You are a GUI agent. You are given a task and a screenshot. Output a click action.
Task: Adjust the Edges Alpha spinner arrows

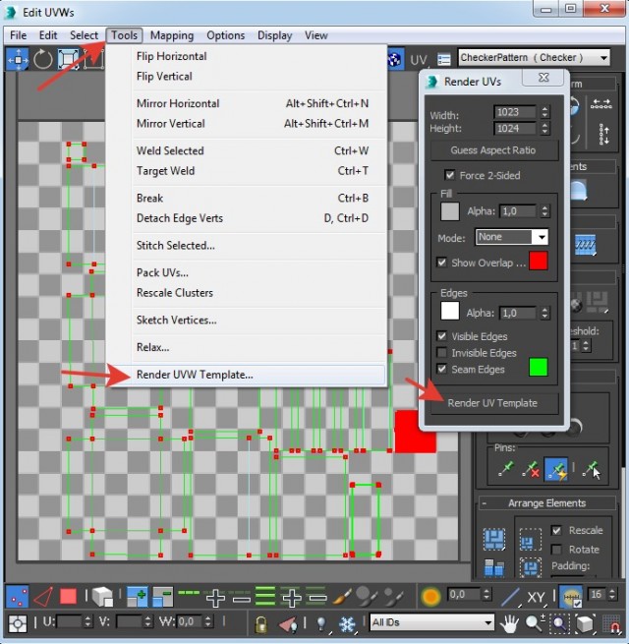(x=544, y=313)
